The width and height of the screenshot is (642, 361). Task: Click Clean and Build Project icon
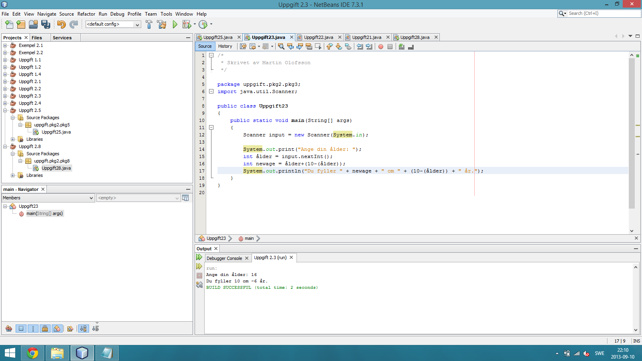(x=162, y=24)
